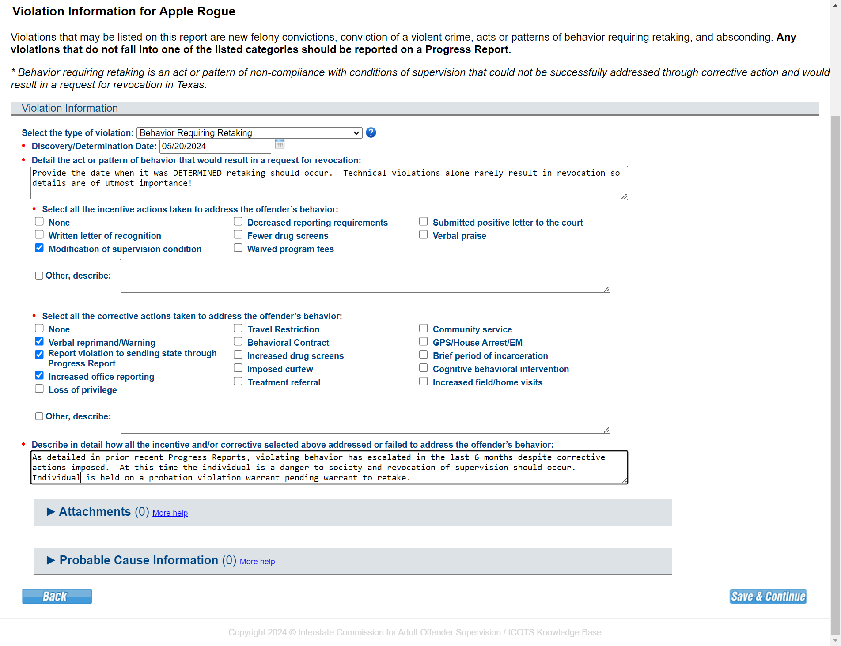Tick the corrective Other, describe checkbox
This screenshot has width=841, height=646.
click(x=39, y=416)
